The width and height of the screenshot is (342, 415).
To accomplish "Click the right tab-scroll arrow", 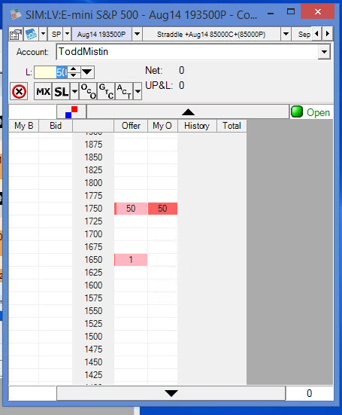I will point(328,34).
